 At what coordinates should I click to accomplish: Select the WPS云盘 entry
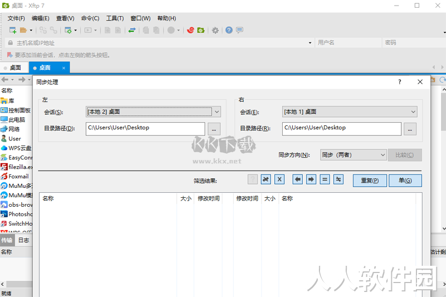(x=16, y=148)
